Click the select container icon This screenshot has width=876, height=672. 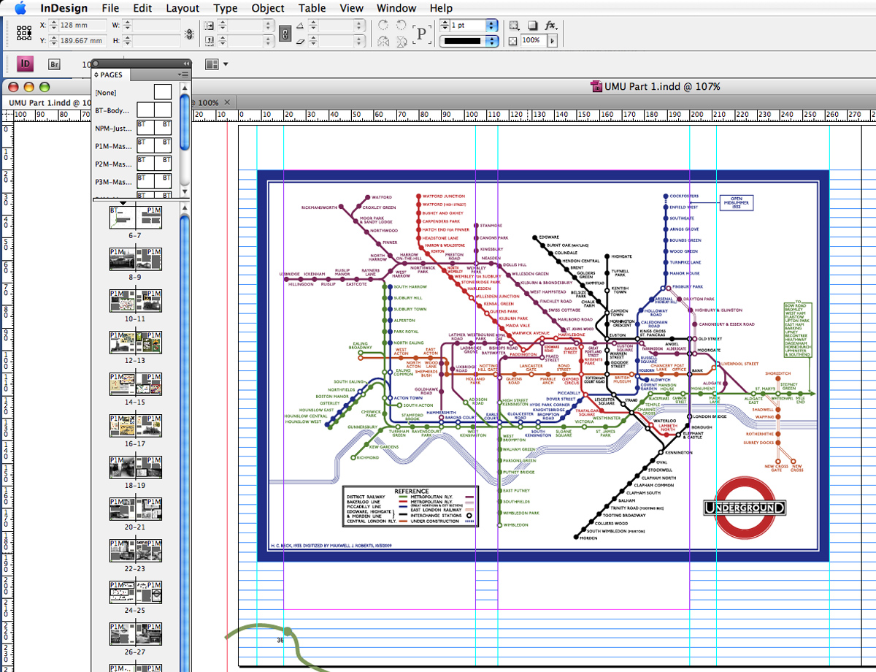point(514,26)
